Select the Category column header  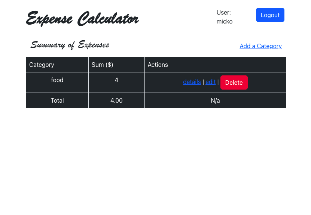pos(42,65)
